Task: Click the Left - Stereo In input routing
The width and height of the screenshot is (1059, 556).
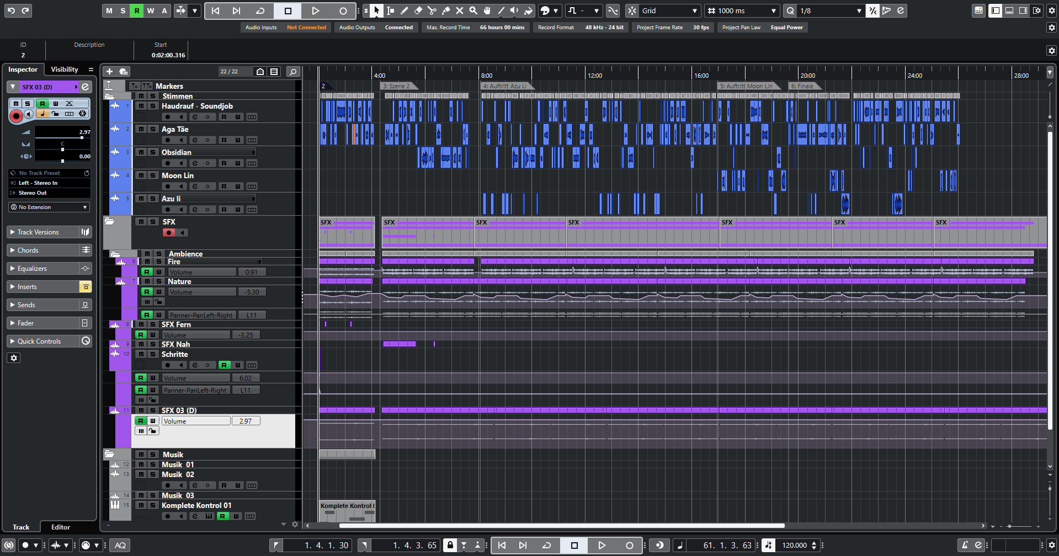Action: coord(49,183)
